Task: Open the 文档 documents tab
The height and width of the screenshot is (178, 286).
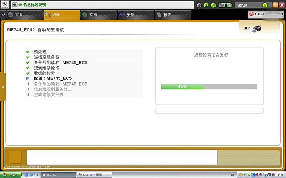Action: (99, 15)
